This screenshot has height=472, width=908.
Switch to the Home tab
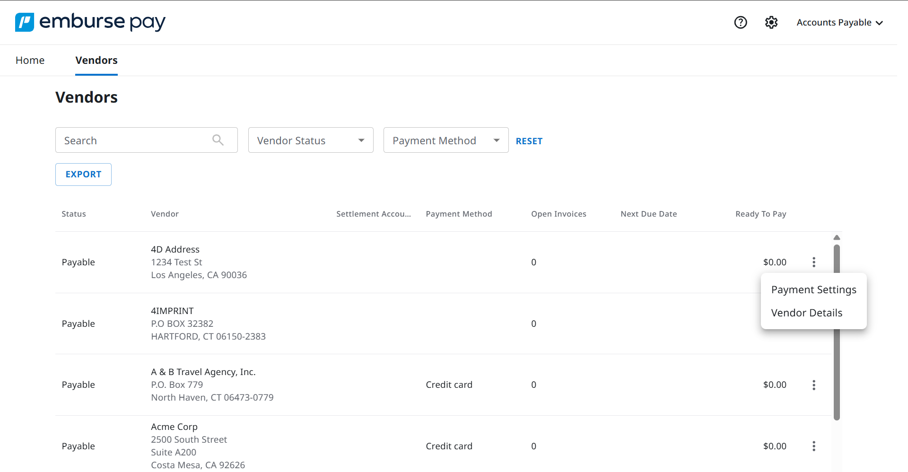[x=30, y=60]
